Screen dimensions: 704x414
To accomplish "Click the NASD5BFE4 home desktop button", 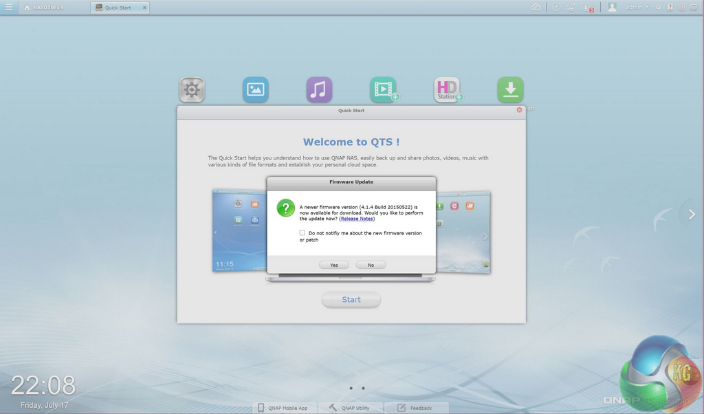I will point(43,8).
